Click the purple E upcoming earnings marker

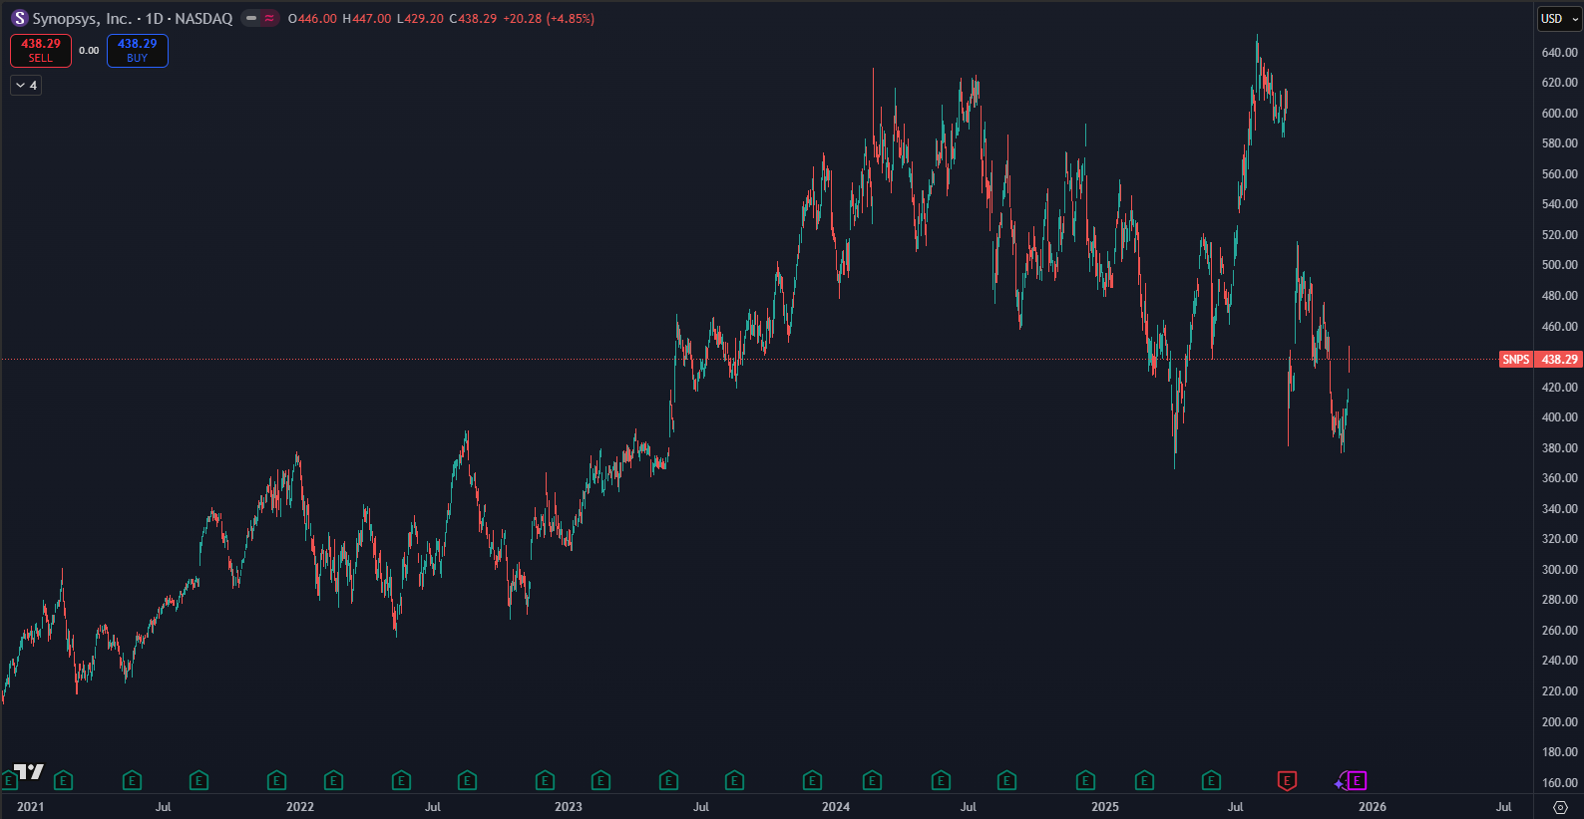[1357, 781]
